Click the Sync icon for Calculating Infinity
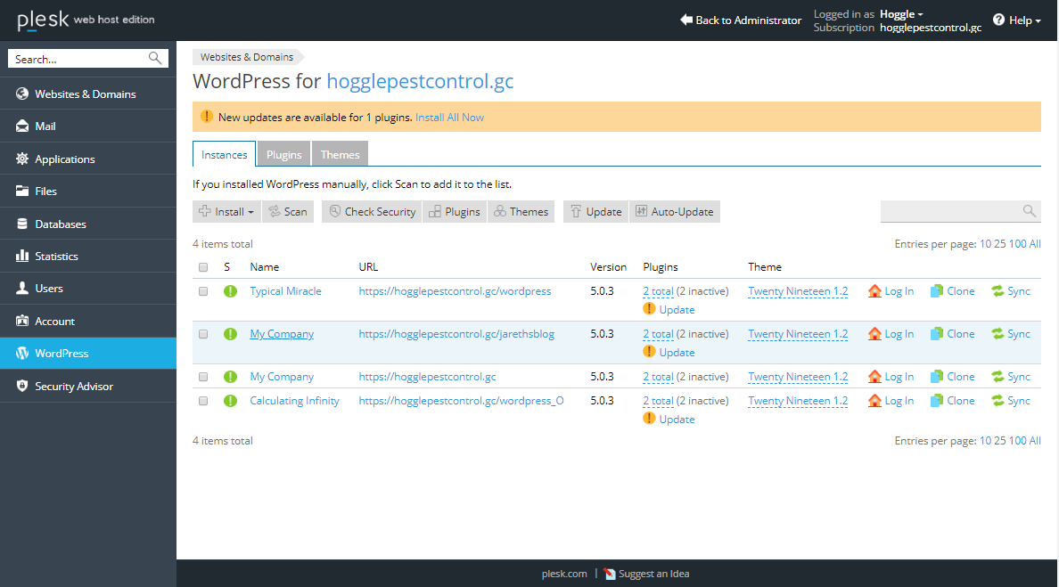 tap(997, 400)
